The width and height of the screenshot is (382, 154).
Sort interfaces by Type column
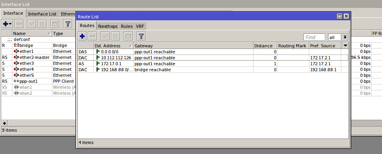[64, 33]
